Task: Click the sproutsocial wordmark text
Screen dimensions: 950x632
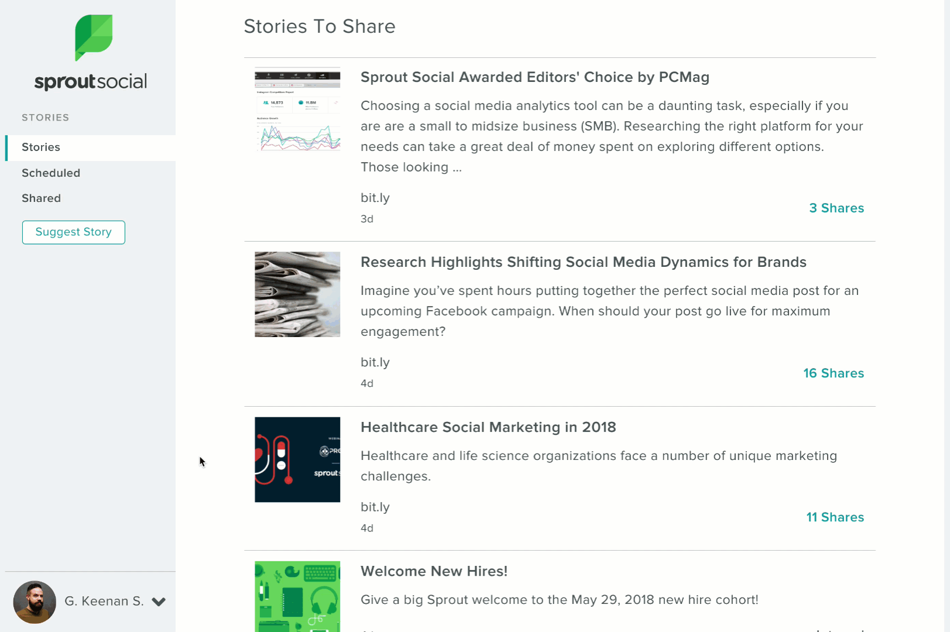Action: [x=91, y=81]
